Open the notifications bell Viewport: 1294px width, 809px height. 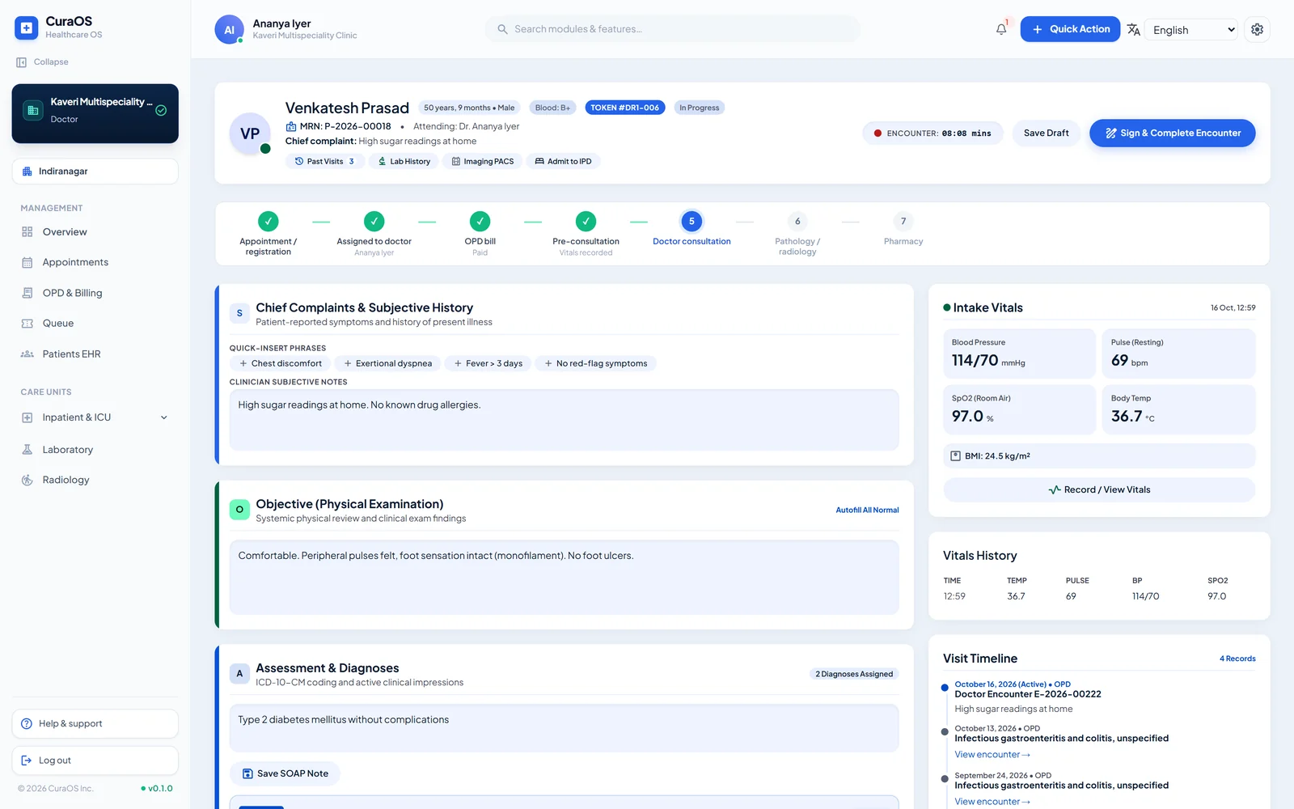(1001, 29)
